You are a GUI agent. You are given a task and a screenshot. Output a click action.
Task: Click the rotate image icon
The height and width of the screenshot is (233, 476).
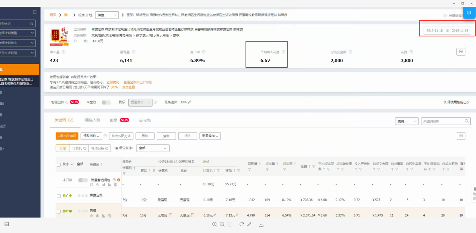[241, 224]
